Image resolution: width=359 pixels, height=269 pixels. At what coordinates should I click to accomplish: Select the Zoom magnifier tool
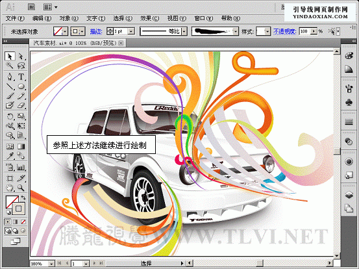click(x=21, y=188)
